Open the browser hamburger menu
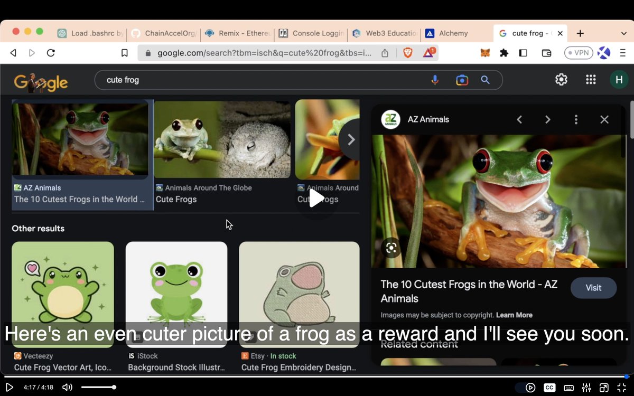The height and width of the screenshot is (396, 634). (623, 53)
